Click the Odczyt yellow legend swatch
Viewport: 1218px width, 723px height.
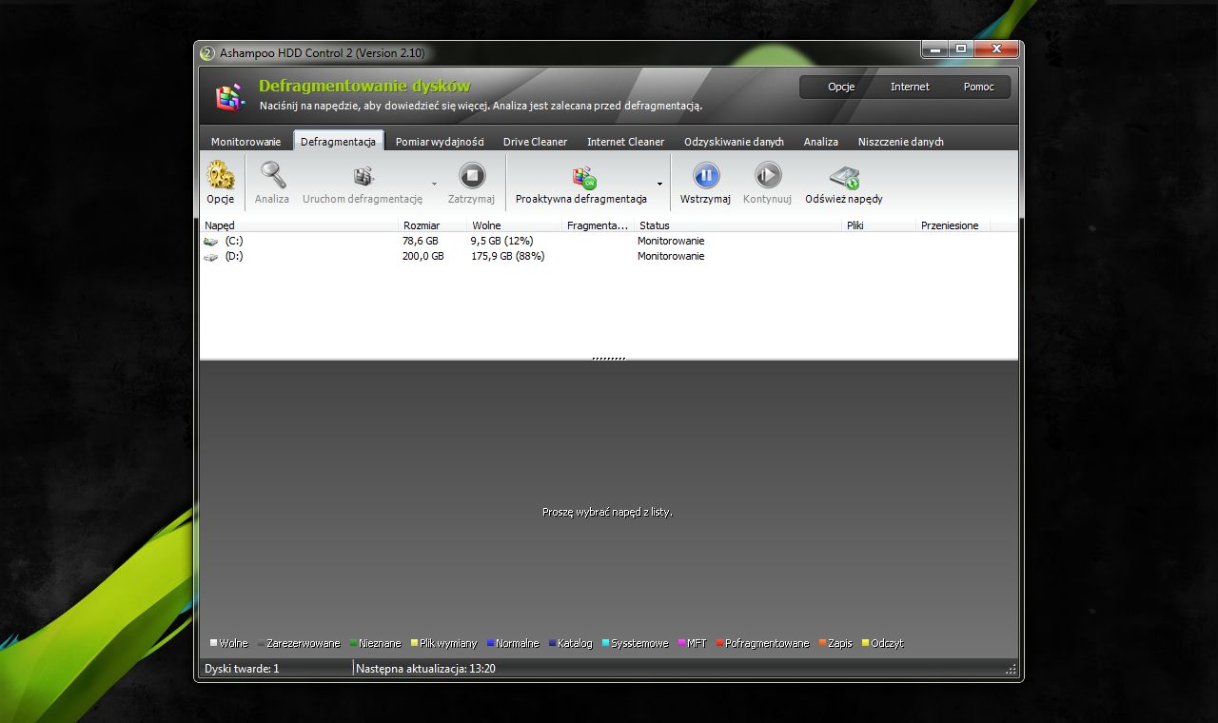pyautogui.click(x=866, y=644)
